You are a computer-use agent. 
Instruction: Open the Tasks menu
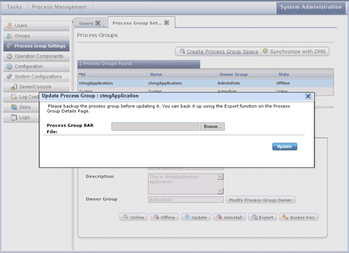[x=15, y=7]
